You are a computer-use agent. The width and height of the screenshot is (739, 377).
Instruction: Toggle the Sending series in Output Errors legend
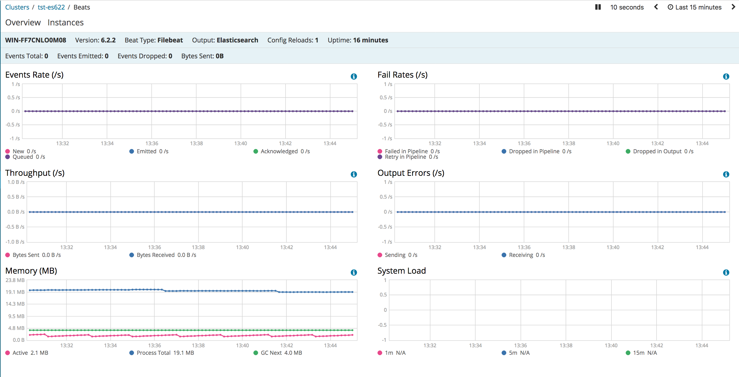click(x=397, y=255)
